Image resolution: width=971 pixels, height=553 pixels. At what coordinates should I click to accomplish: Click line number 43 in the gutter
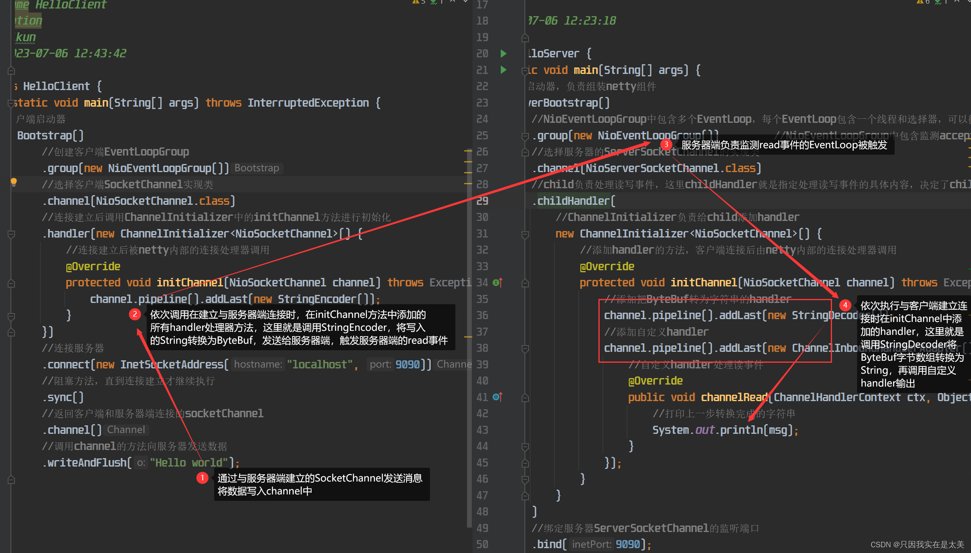tap(482, 430)
